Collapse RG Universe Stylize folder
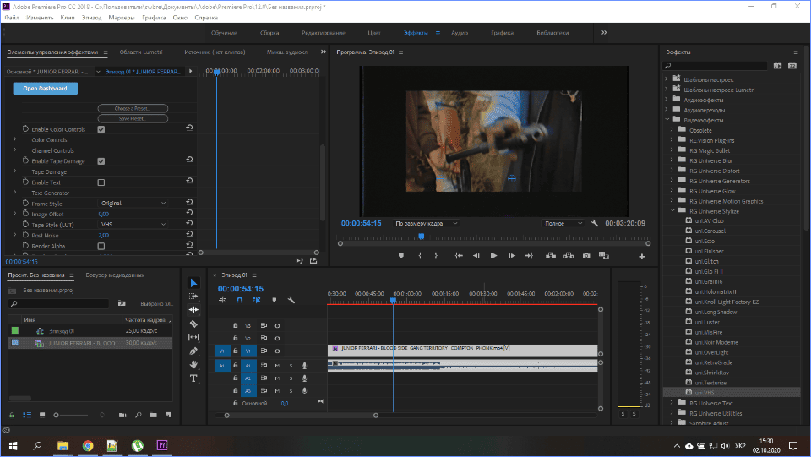811x457 pixels. pos(673,211)
